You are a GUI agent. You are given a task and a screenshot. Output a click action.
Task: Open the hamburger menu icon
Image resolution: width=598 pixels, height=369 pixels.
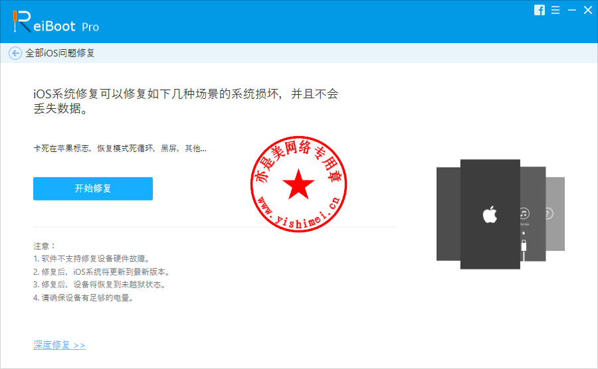(x=555, y=10)
